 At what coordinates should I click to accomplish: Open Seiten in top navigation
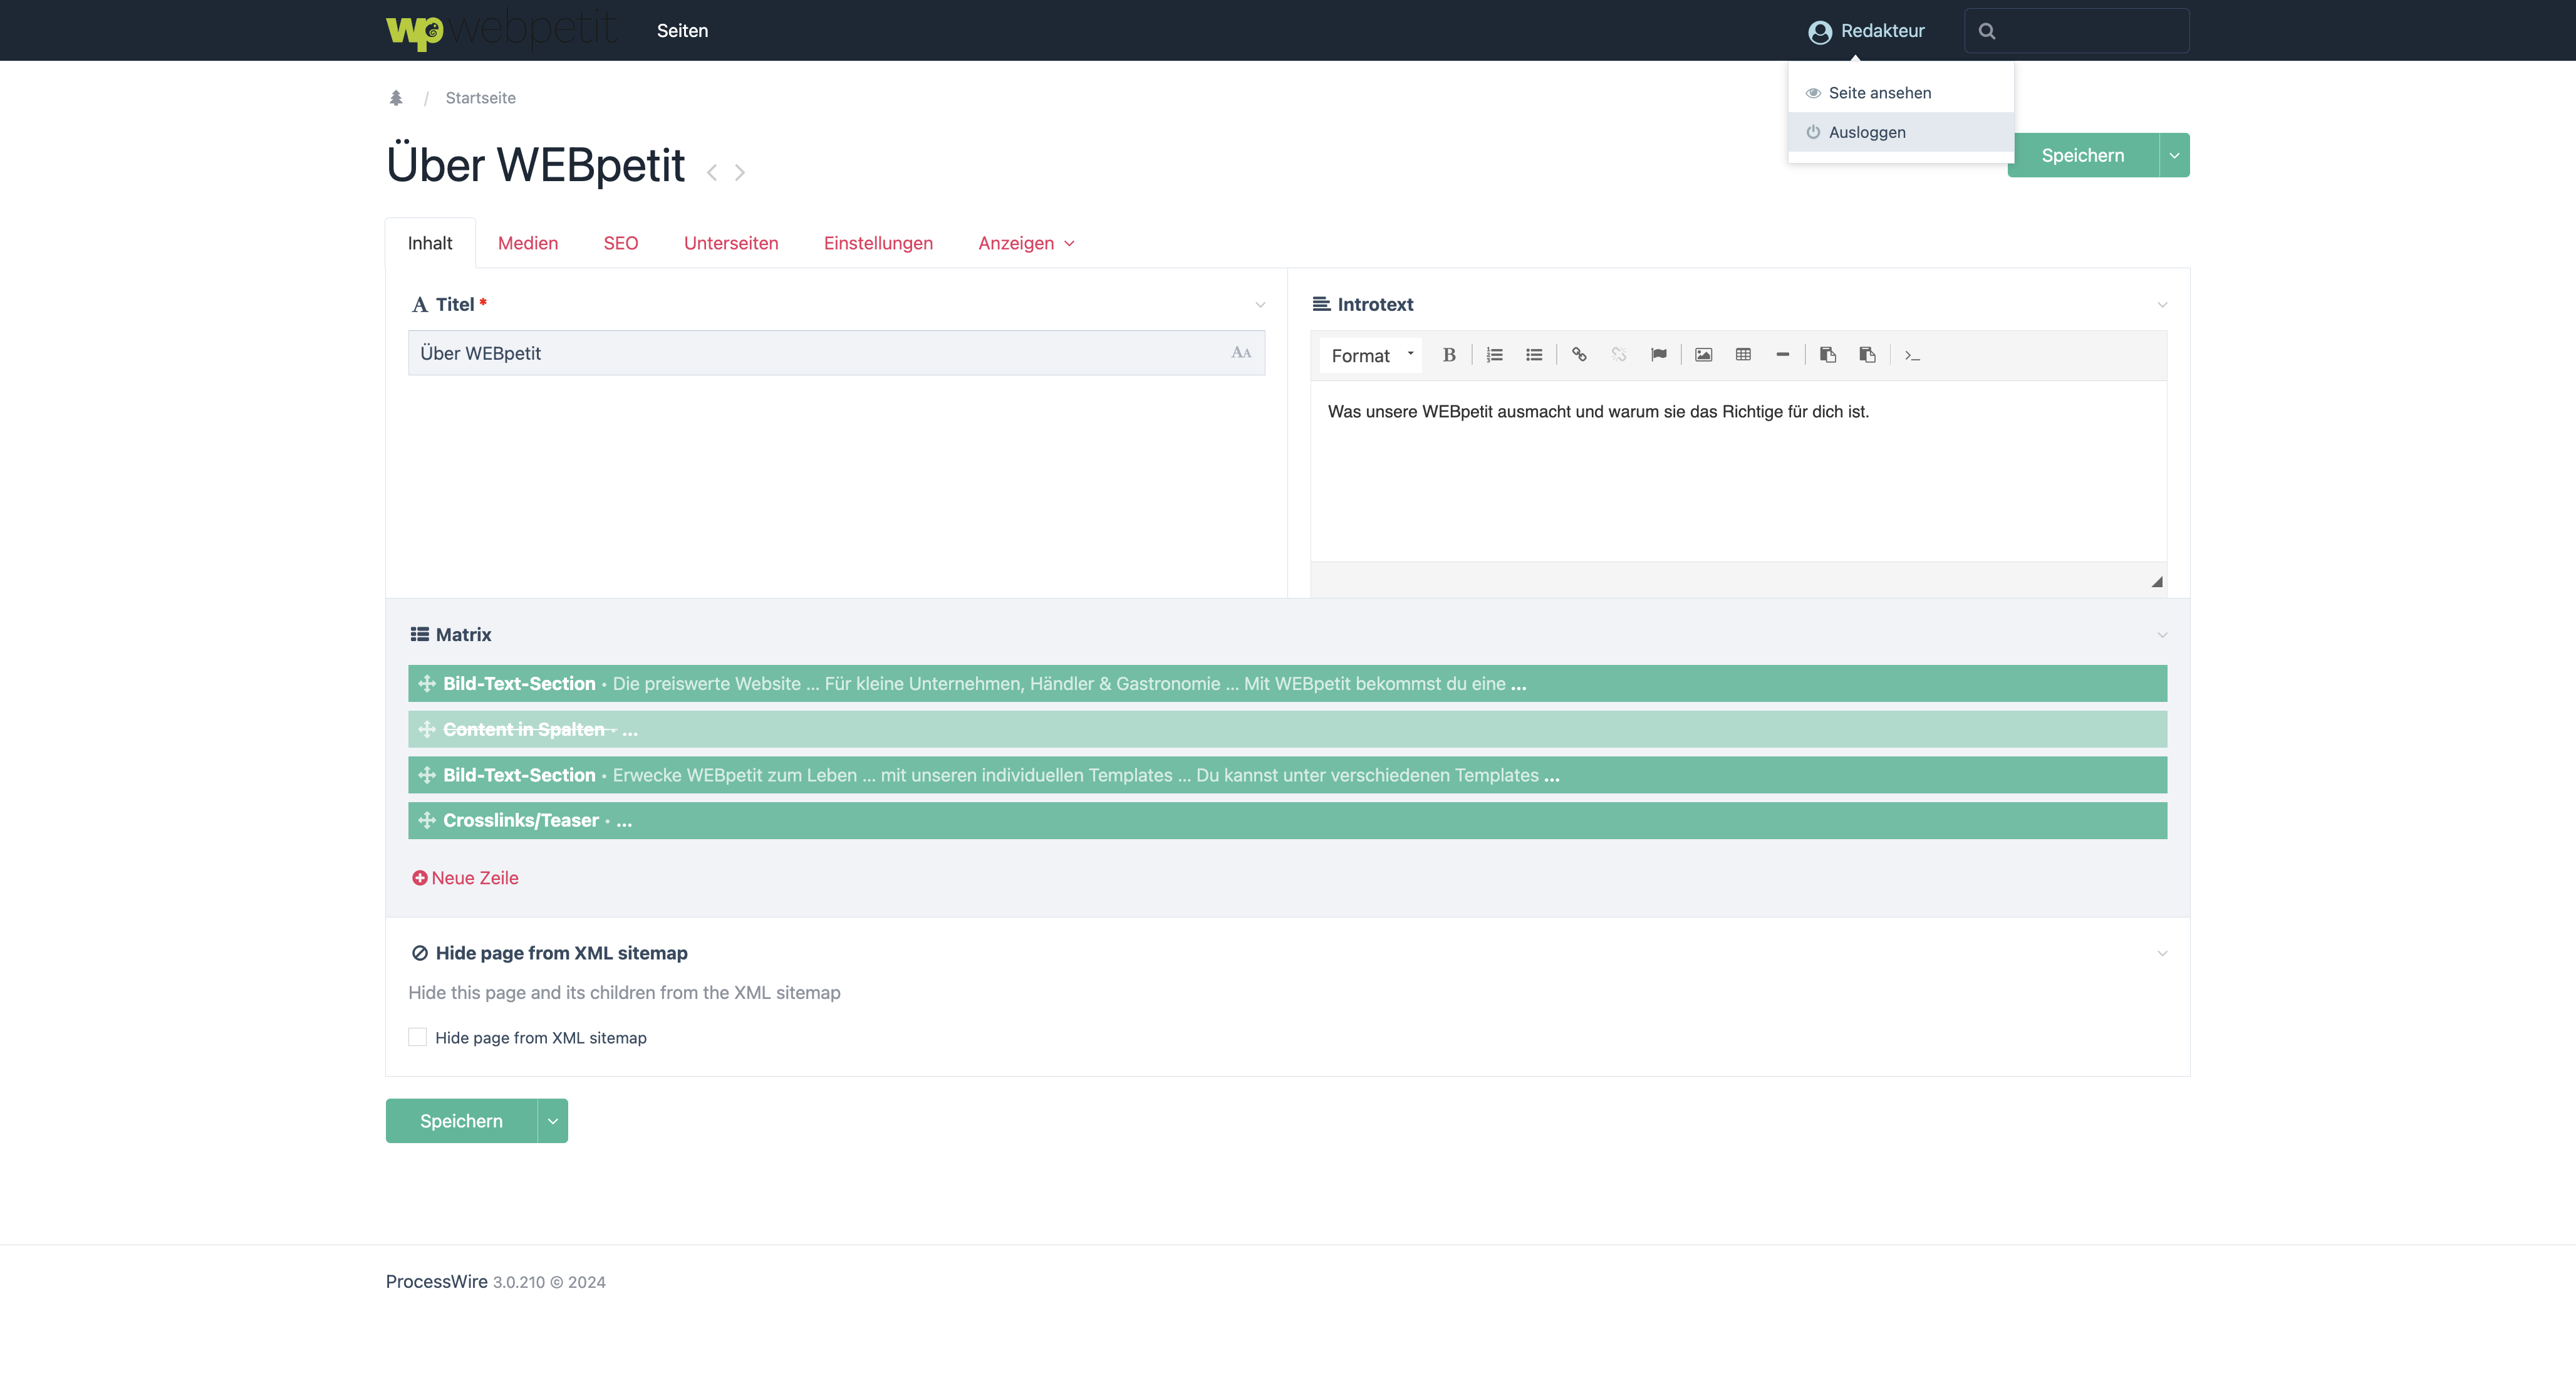click(x=683, y=31)
